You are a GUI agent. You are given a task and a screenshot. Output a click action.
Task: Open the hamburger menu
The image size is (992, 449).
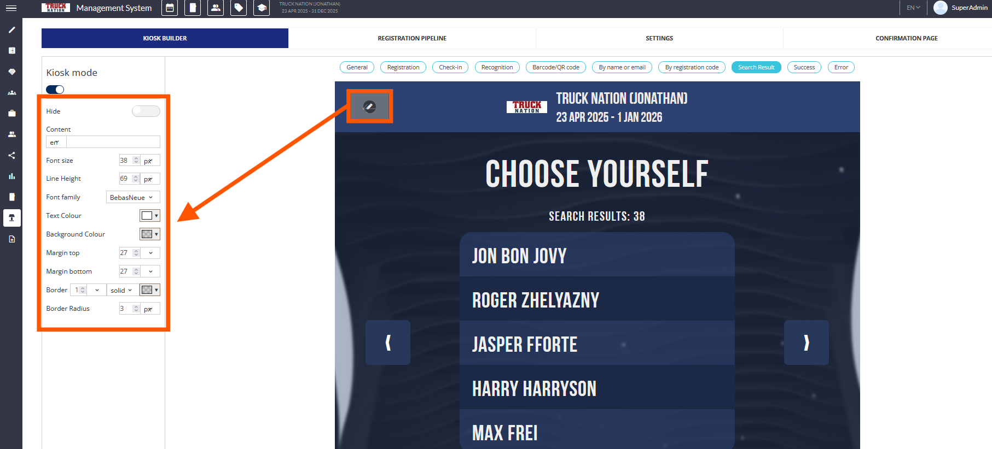(x=11, y=8)
